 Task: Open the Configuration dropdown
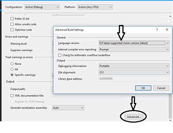(42, 7)
